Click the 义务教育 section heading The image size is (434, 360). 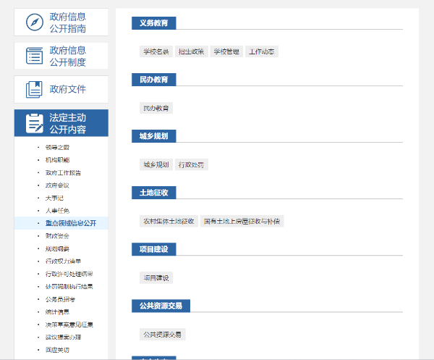[153, 23]
